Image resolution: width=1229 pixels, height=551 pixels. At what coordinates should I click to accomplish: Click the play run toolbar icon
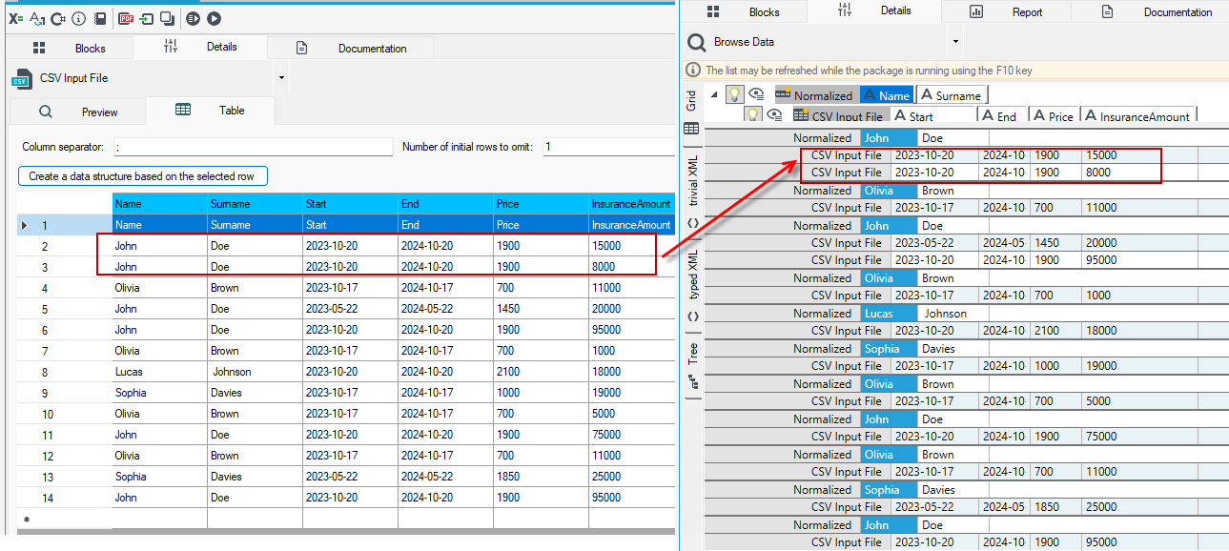pyautogui.click(x=214, y=18)
